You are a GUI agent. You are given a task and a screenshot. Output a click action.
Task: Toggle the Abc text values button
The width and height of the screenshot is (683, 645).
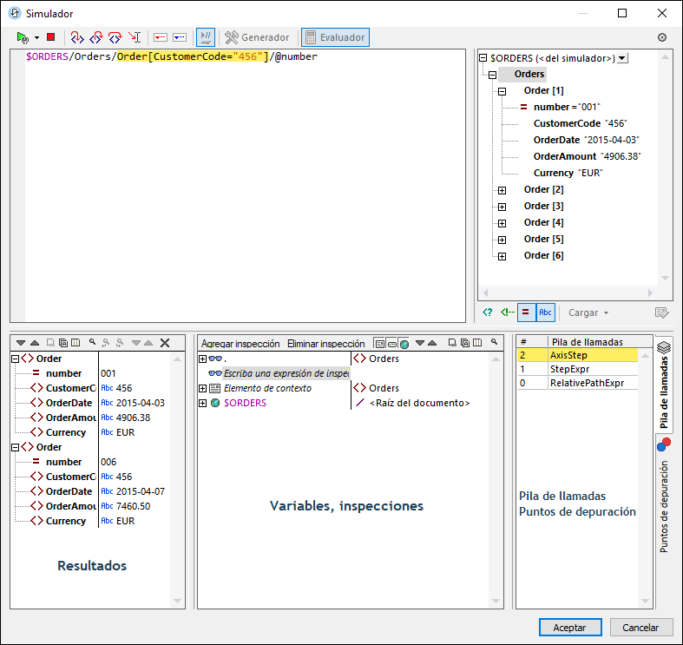(x=545, y=313)
